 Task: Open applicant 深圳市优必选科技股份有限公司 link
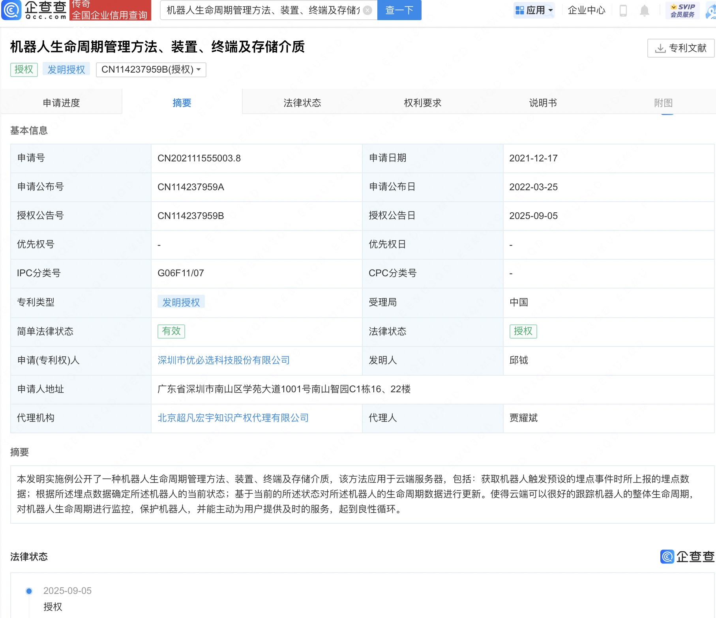point(223,360)
